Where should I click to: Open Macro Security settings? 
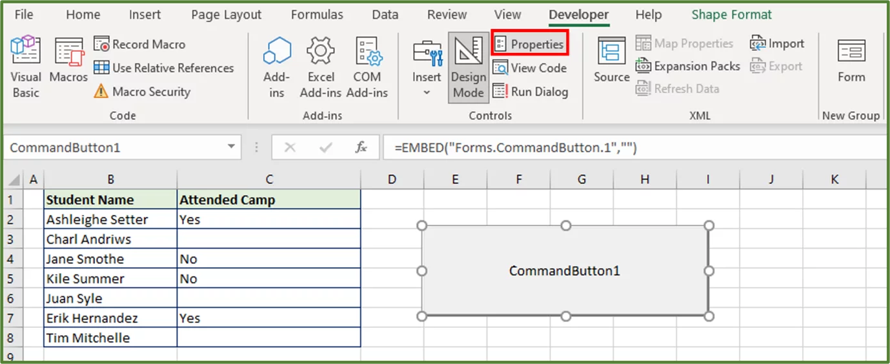[x=142, y=92]
